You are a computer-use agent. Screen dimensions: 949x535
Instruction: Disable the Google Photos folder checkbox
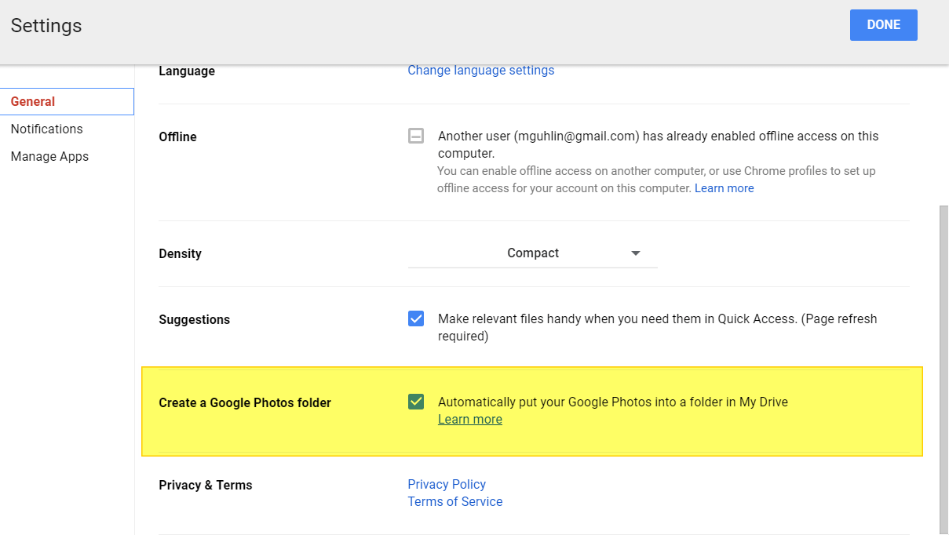coord(416,402)
